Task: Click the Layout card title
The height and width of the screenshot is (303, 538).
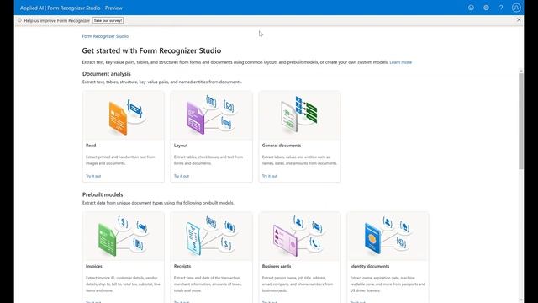Action: point(181,146)
